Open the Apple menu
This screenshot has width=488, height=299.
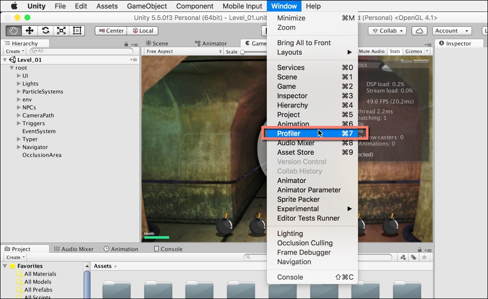point(14,6)
